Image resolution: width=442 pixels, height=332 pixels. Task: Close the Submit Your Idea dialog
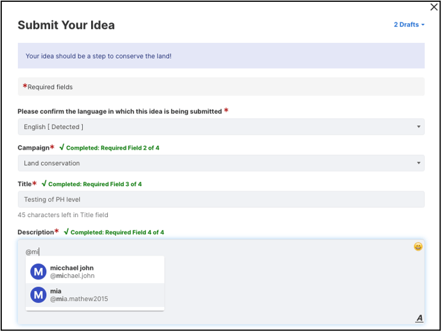(x=434, y=7)
